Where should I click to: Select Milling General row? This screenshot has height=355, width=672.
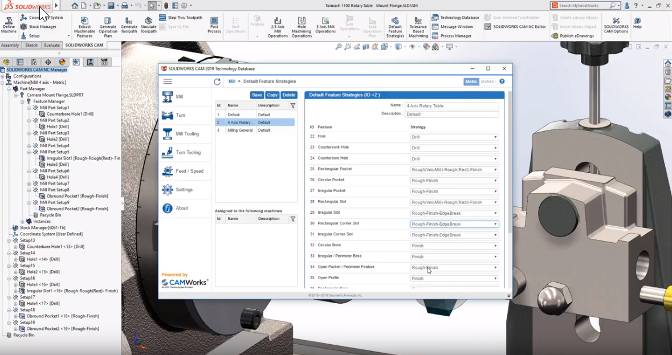click(255, 130)
